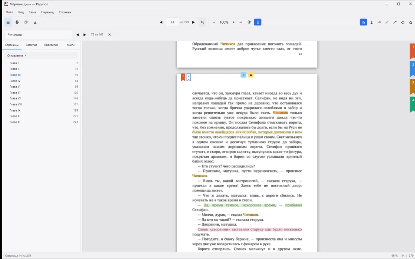
Task: Select the text cursor tool
Action: [x=372, y=22]
